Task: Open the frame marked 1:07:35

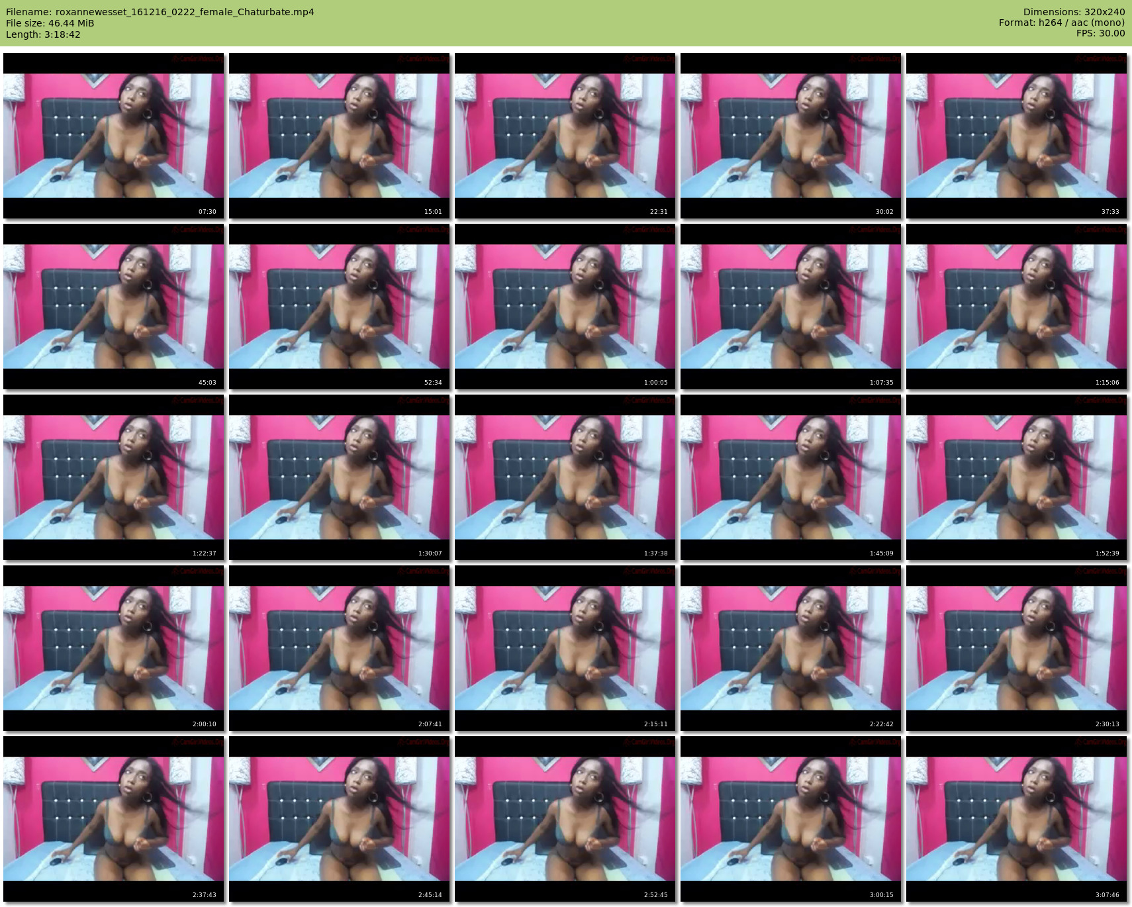Action: (791, 307)
